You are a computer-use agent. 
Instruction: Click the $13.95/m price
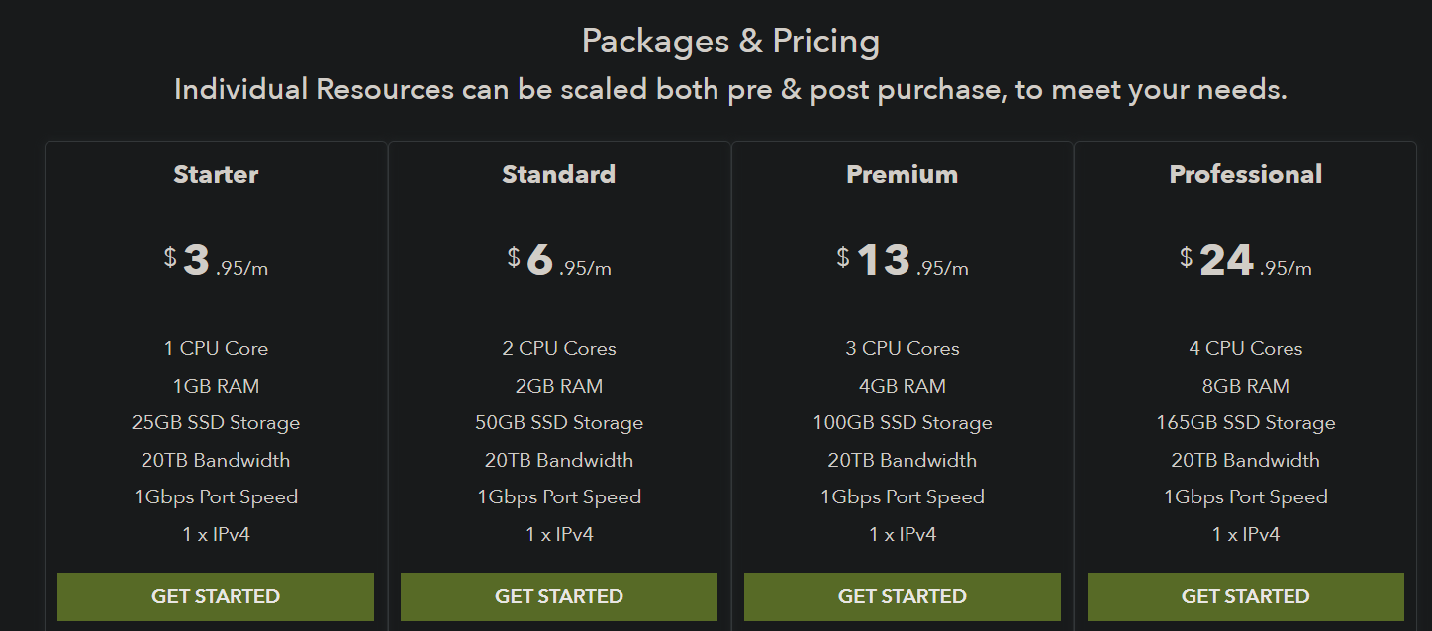coord(903,261)
